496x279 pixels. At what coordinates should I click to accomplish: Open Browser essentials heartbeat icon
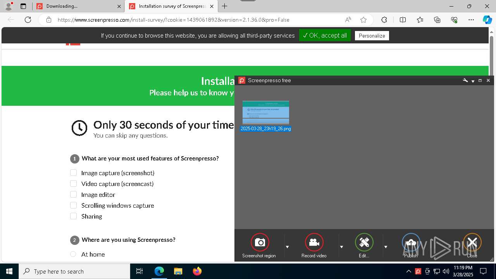point(454,20)
